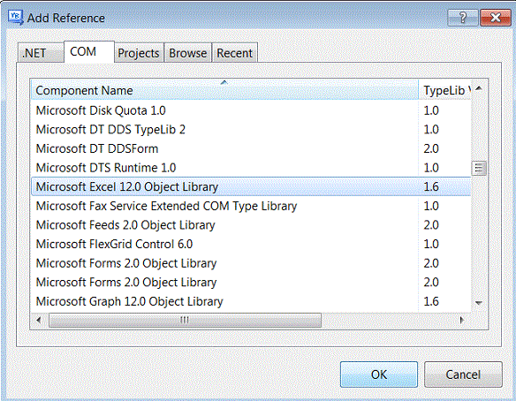
Task: Click the horizontal scrollbar thumb
Action: 185,320
